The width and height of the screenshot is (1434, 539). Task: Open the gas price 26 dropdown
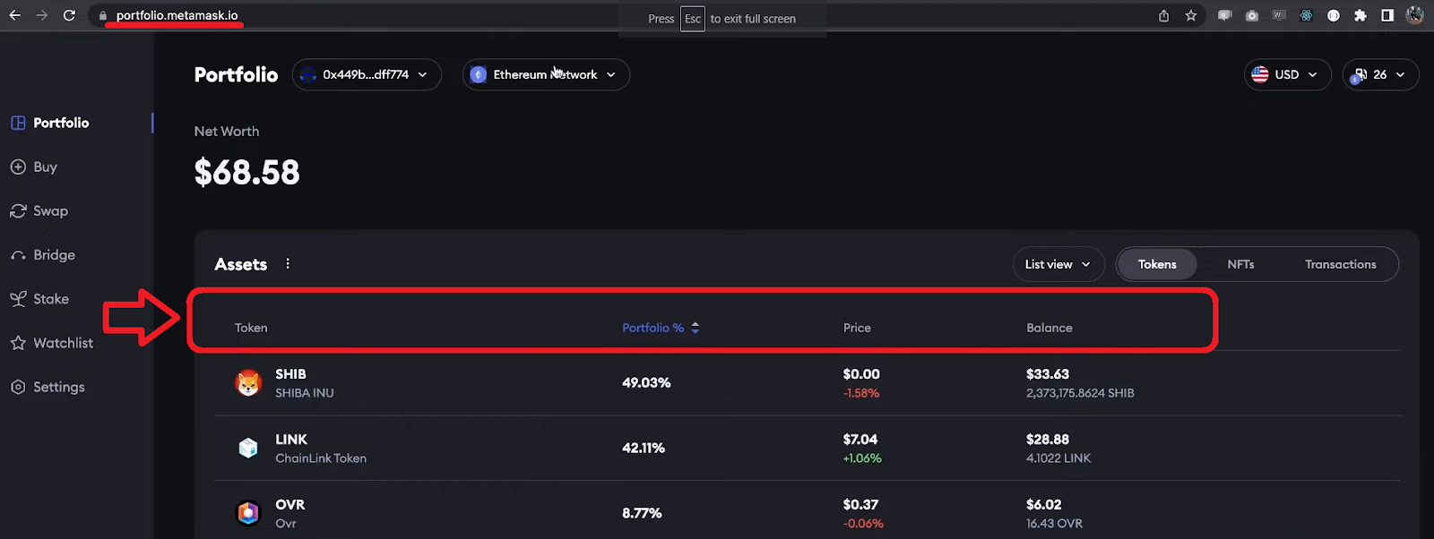1380,74
